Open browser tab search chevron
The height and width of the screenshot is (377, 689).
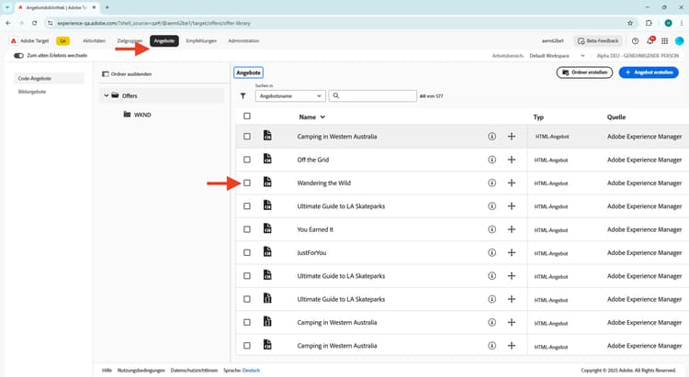pyautogui.click(x=7, y=7)
